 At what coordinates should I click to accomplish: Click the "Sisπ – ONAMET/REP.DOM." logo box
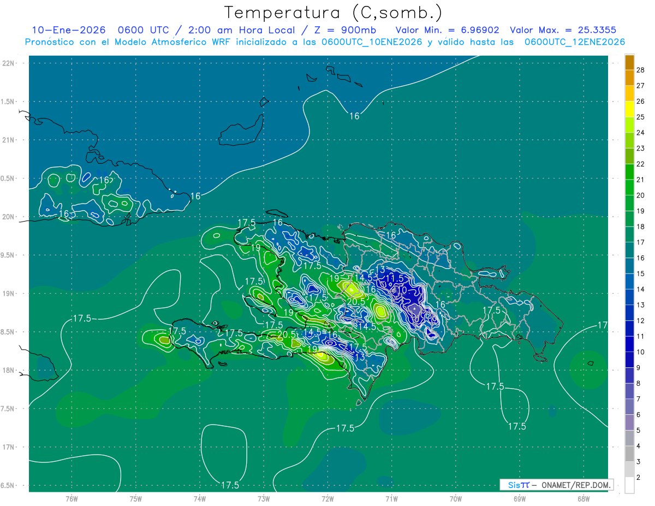[556, 485]
